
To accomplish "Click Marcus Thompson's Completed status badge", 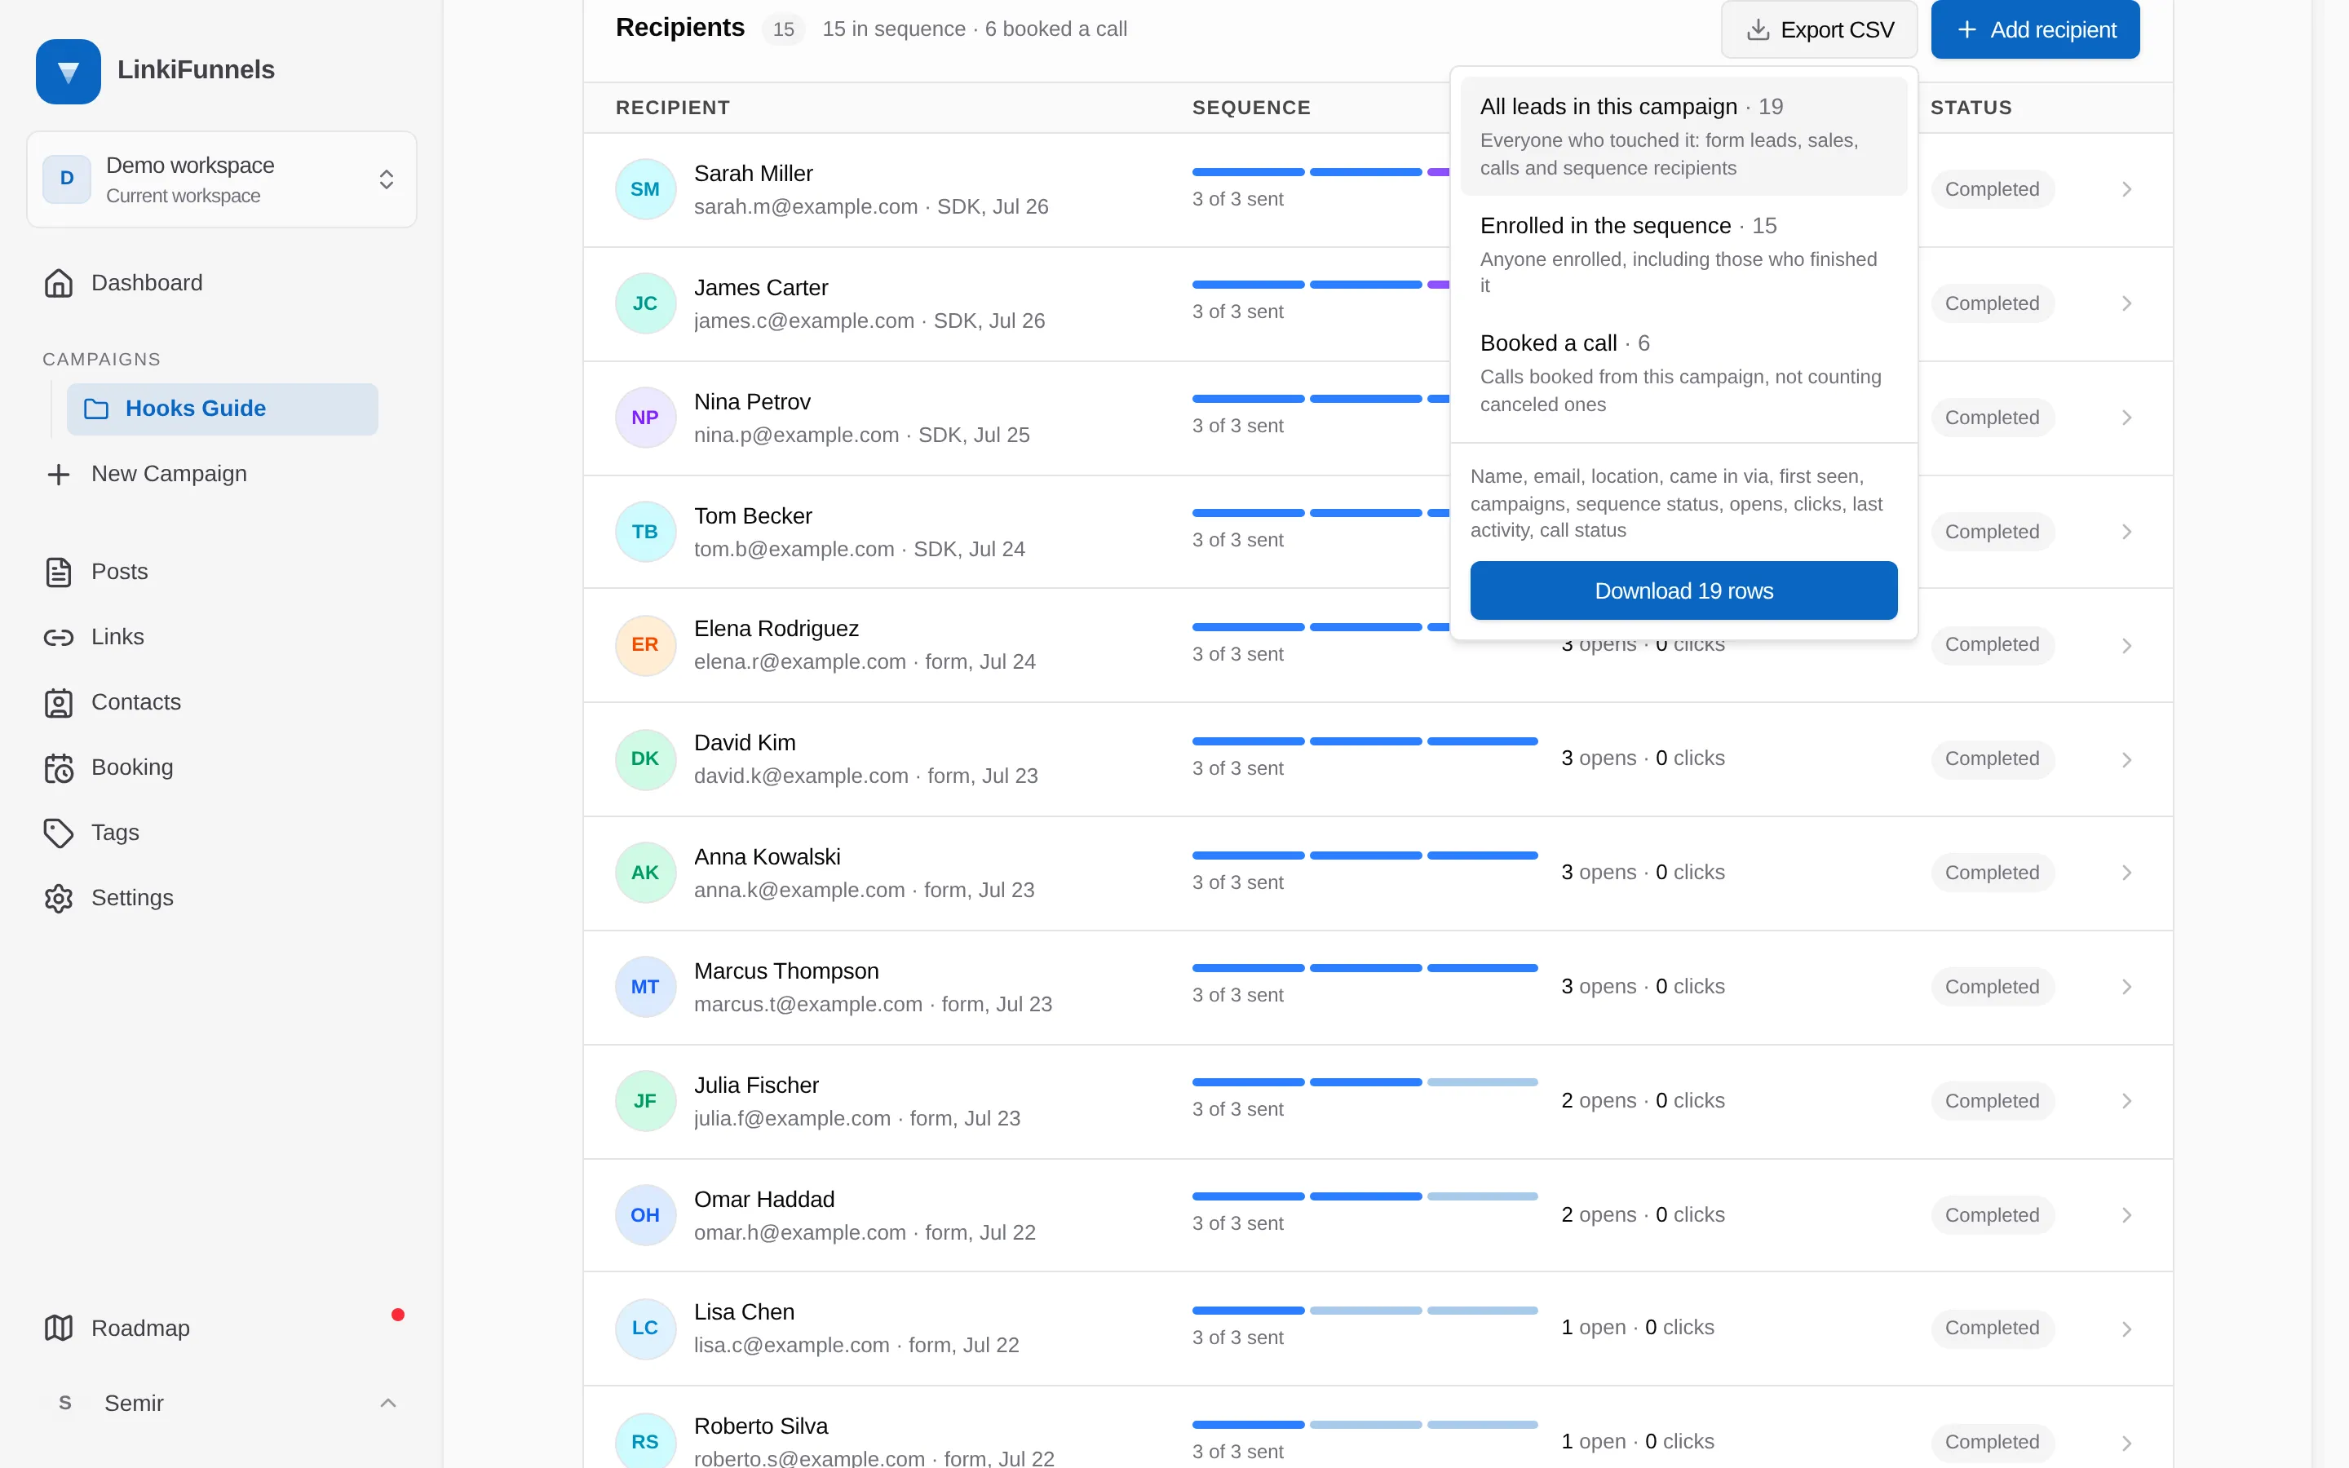I will (1992, 987).
